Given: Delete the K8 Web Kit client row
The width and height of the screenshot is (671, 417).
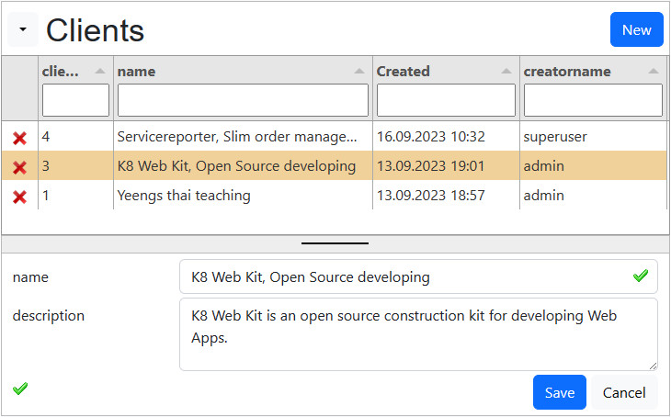Looking at the screenshot, I should coord(19,167).
